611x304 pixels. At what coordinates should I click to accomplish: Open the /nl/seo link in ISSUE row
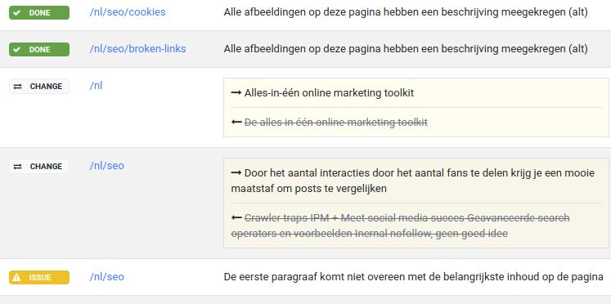[107, 277]
